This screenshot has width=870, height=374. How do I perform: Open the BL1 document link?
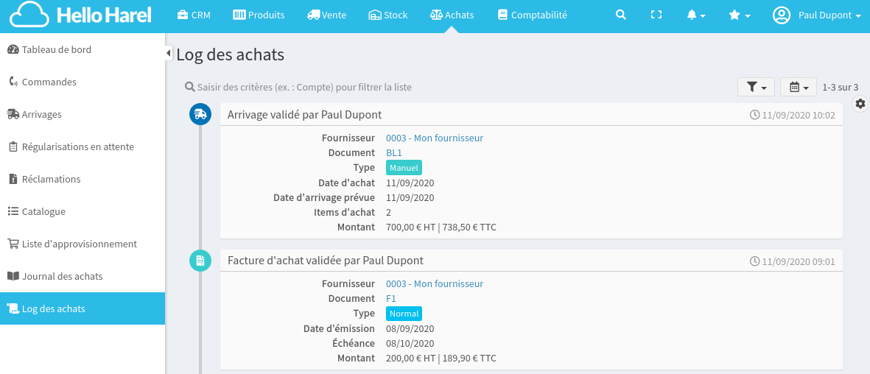tap(394, 152)
